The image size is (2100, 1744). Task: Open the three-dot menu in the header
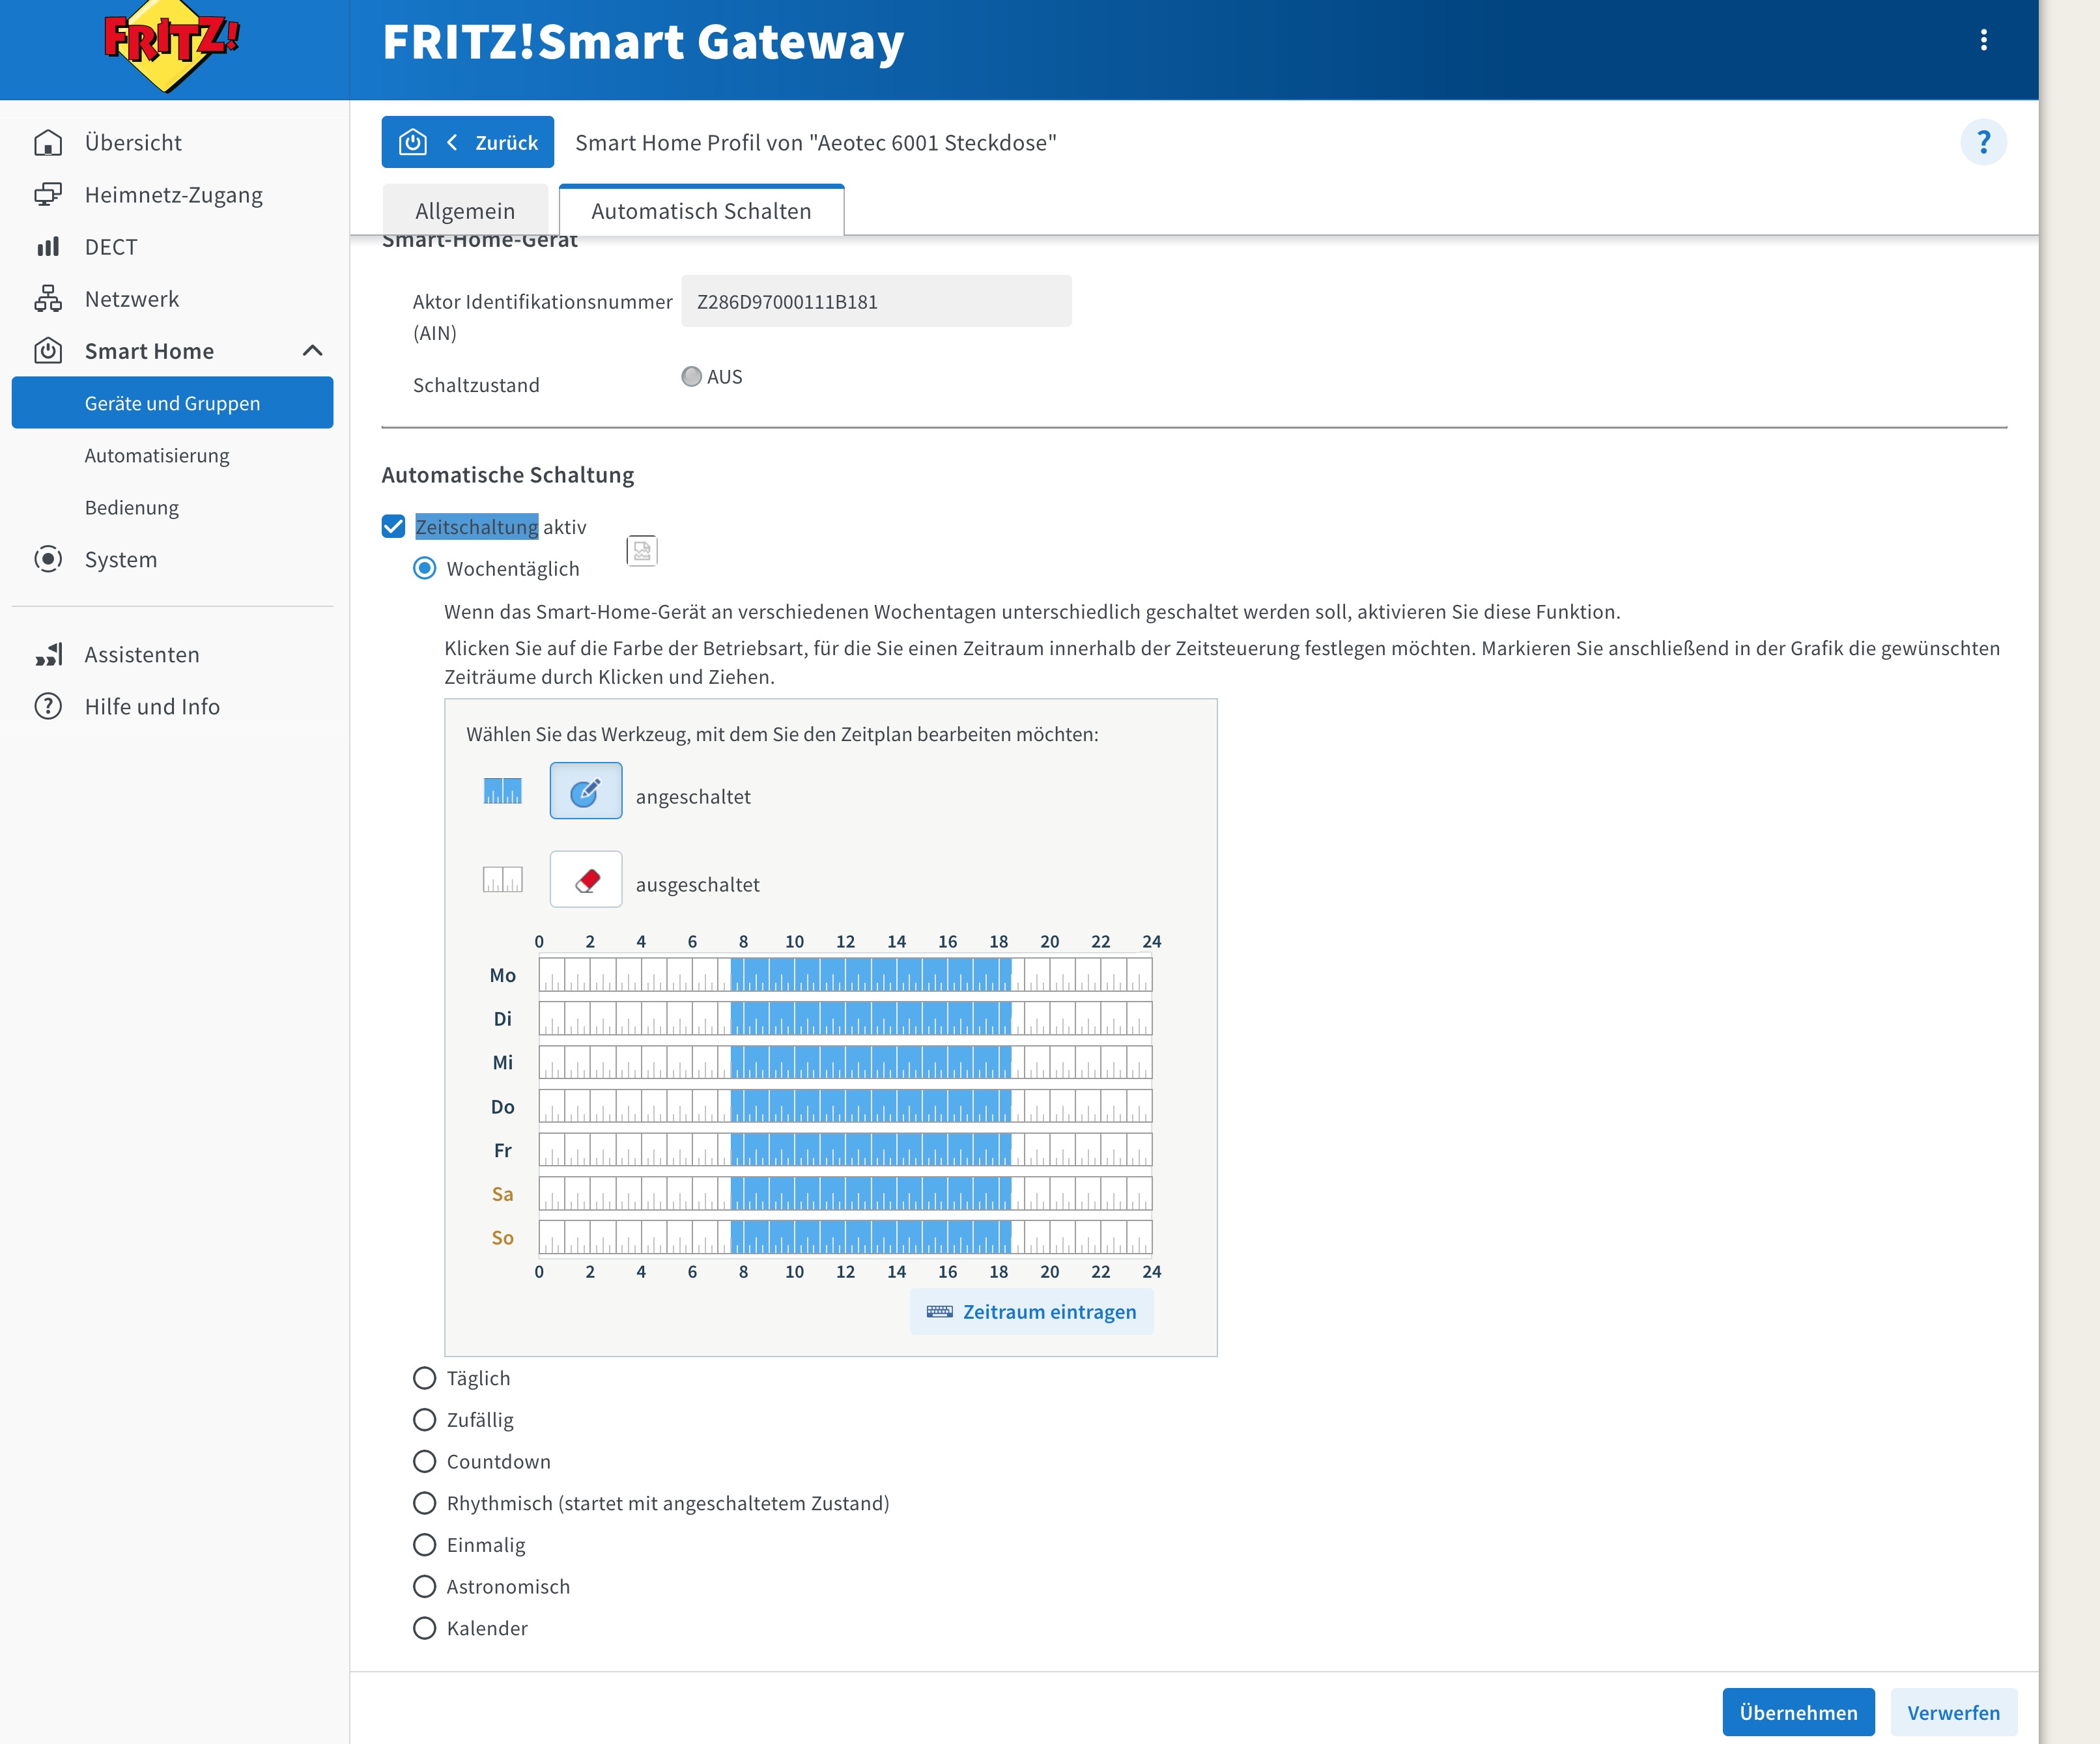(1984, 40)
